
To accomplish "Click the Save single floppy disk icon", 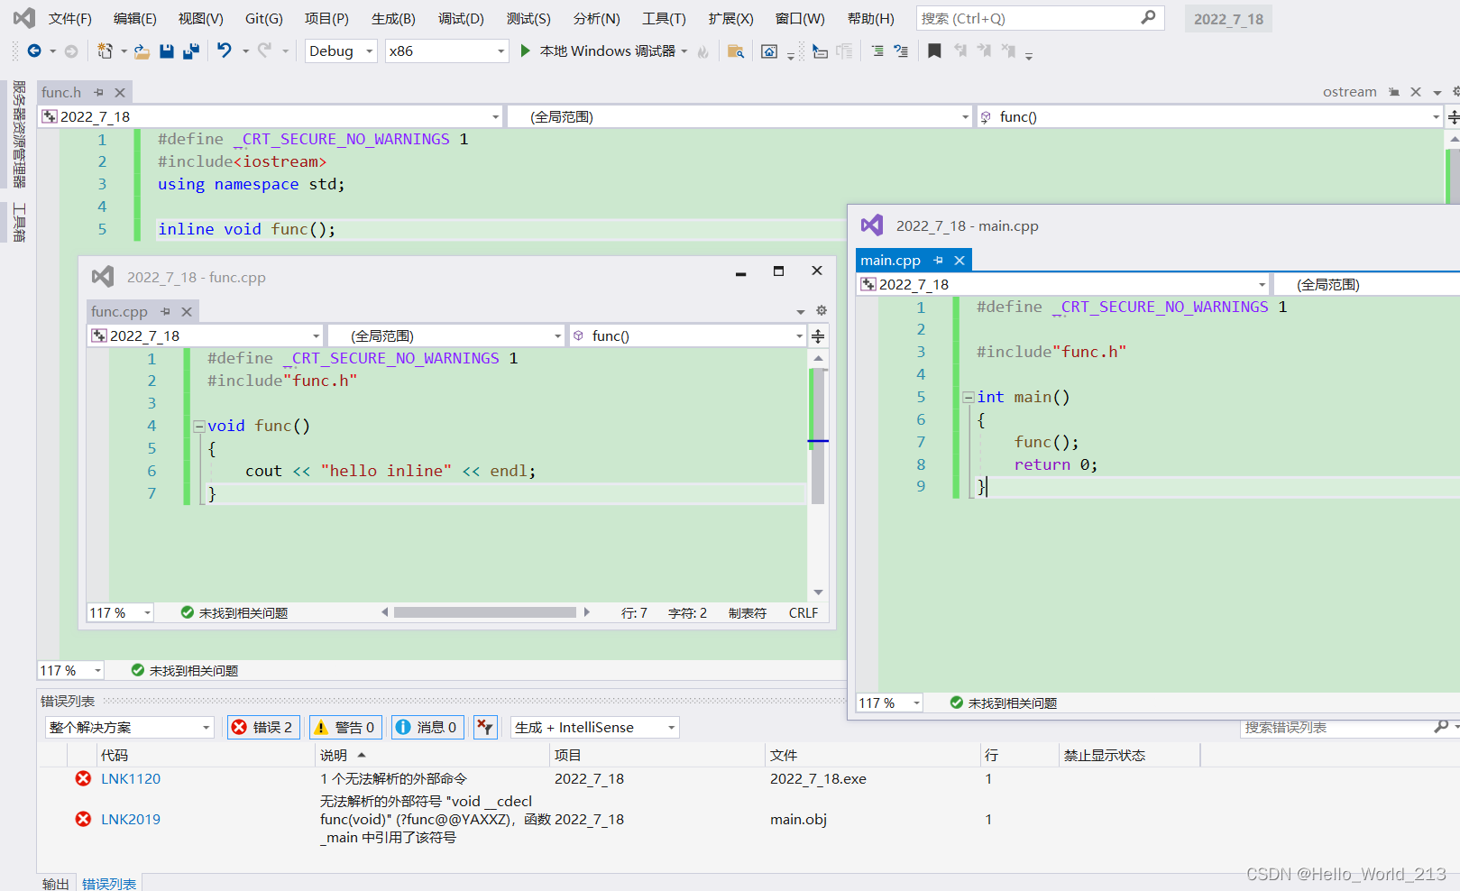I will (167, 51).
